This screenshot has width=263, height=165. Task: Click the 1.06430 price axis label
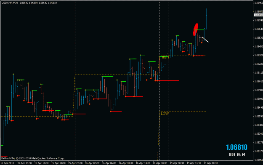(x=259, y=46)
